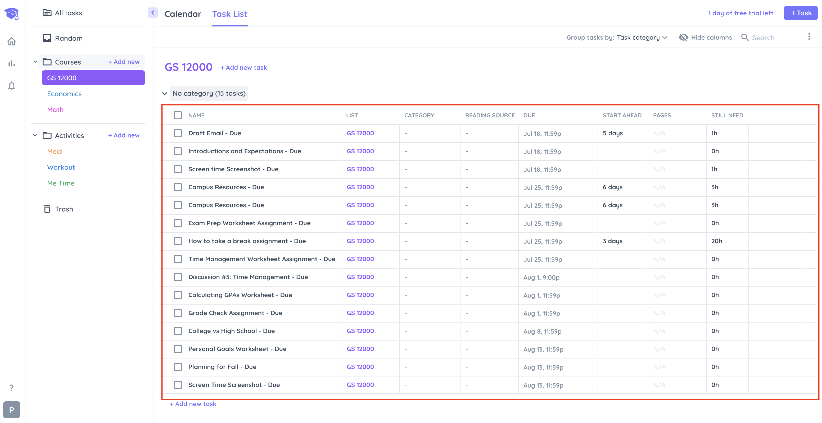Check How to take a break assignment checkbox

[x=178, y=241]
